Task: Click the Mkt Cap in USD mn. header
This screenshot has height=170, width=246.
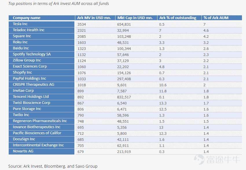Action: click(136, 18)
